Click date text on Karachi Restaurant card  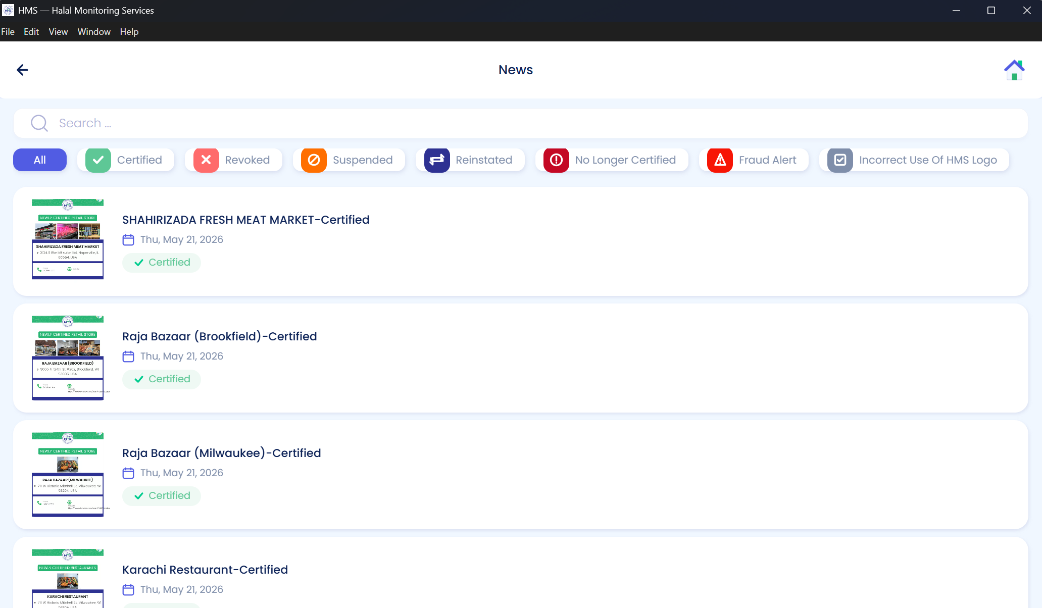181,590
